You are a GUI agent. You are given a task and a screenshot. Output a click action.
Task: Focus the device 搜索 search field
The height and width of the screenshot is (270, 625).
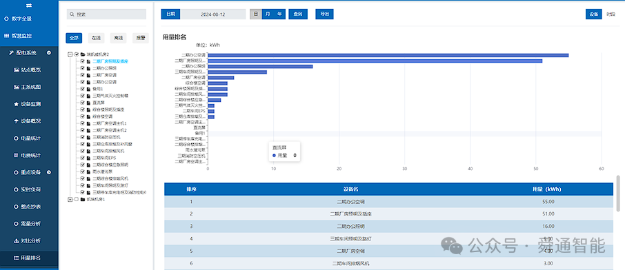tap(106, 14)
